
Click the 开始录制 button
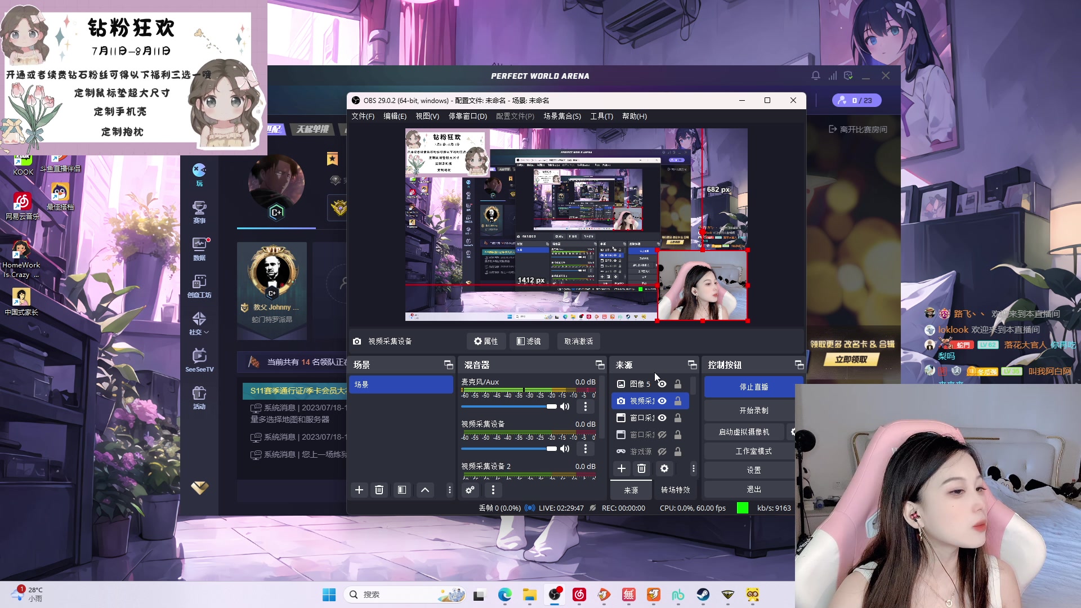753,410
